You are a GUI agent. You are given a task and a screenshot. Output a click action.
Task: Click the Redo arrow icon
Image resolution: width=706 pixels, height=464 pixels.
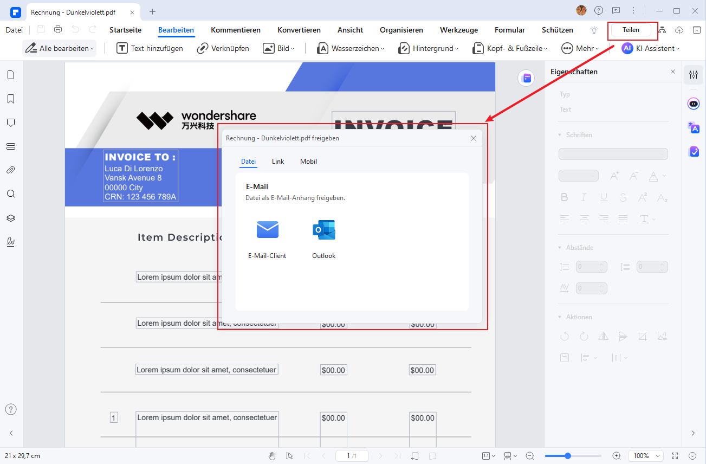(93, 30)
